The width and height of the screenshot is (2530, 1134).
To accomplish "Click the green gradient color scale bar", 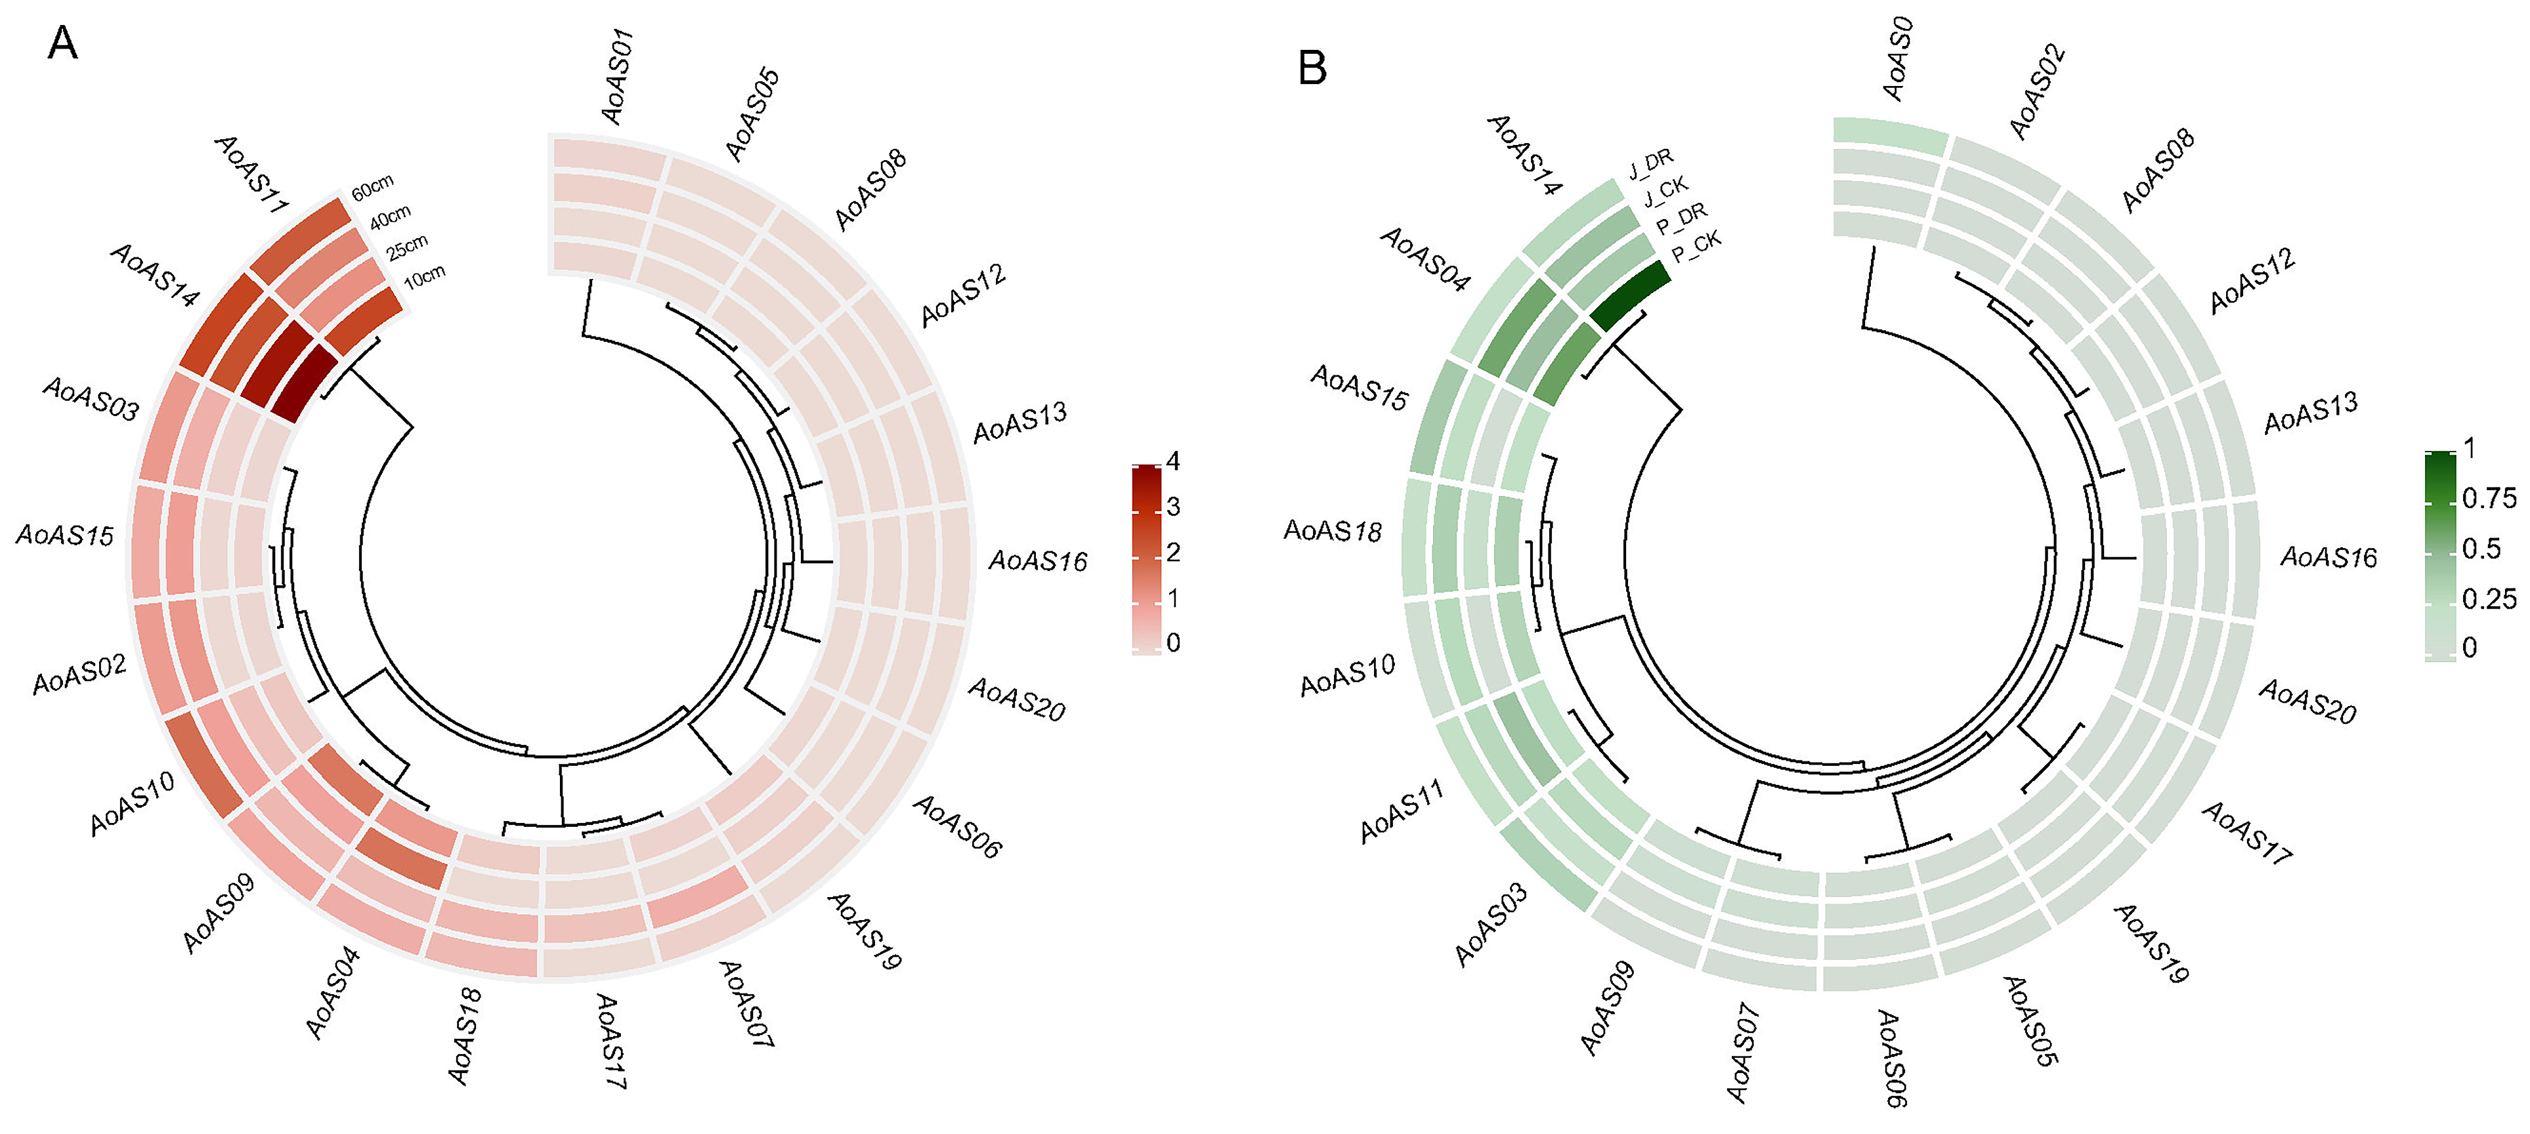I will 2439,555.
